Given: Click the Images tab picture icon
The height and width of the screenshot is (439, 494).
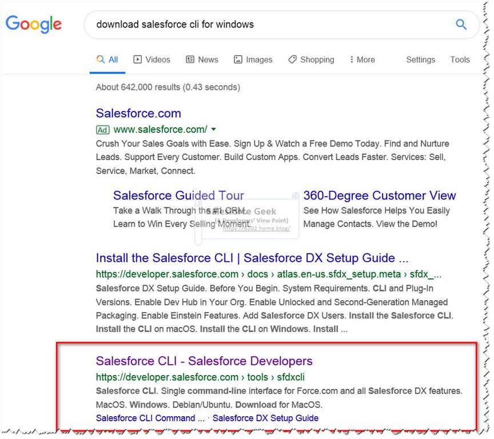Looking at the screenshot, I should [x=238, y=59].
